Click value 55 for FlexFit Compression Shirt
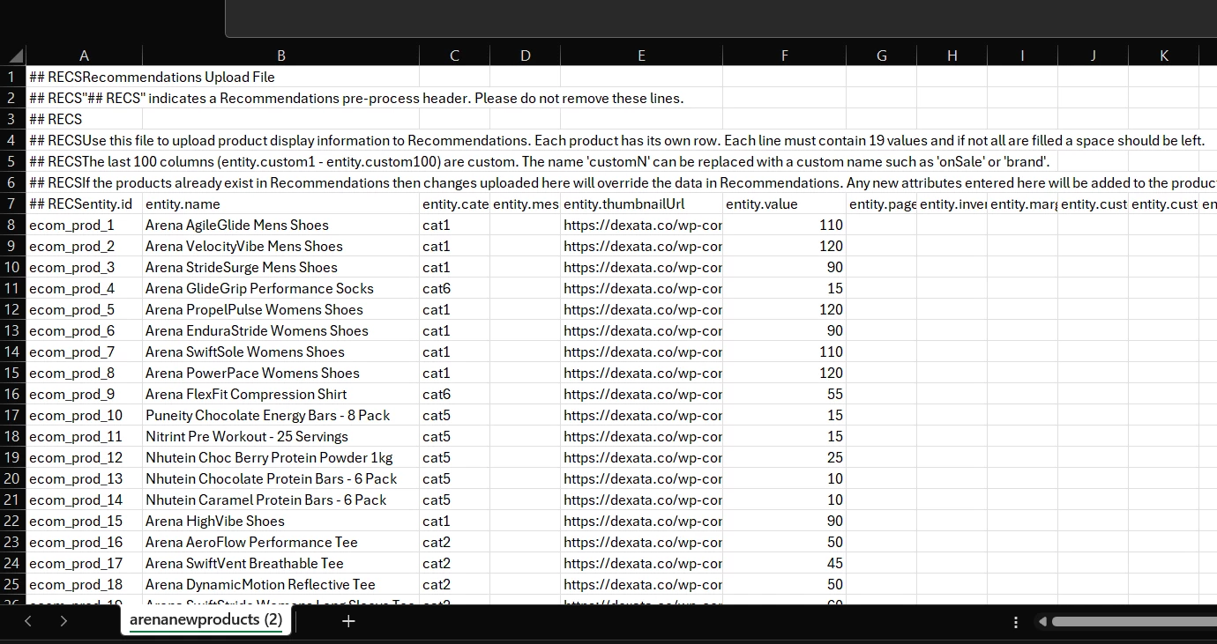The height and width of the screenshot is (644, 1217). pyautogui.click(x=784, y=394)
